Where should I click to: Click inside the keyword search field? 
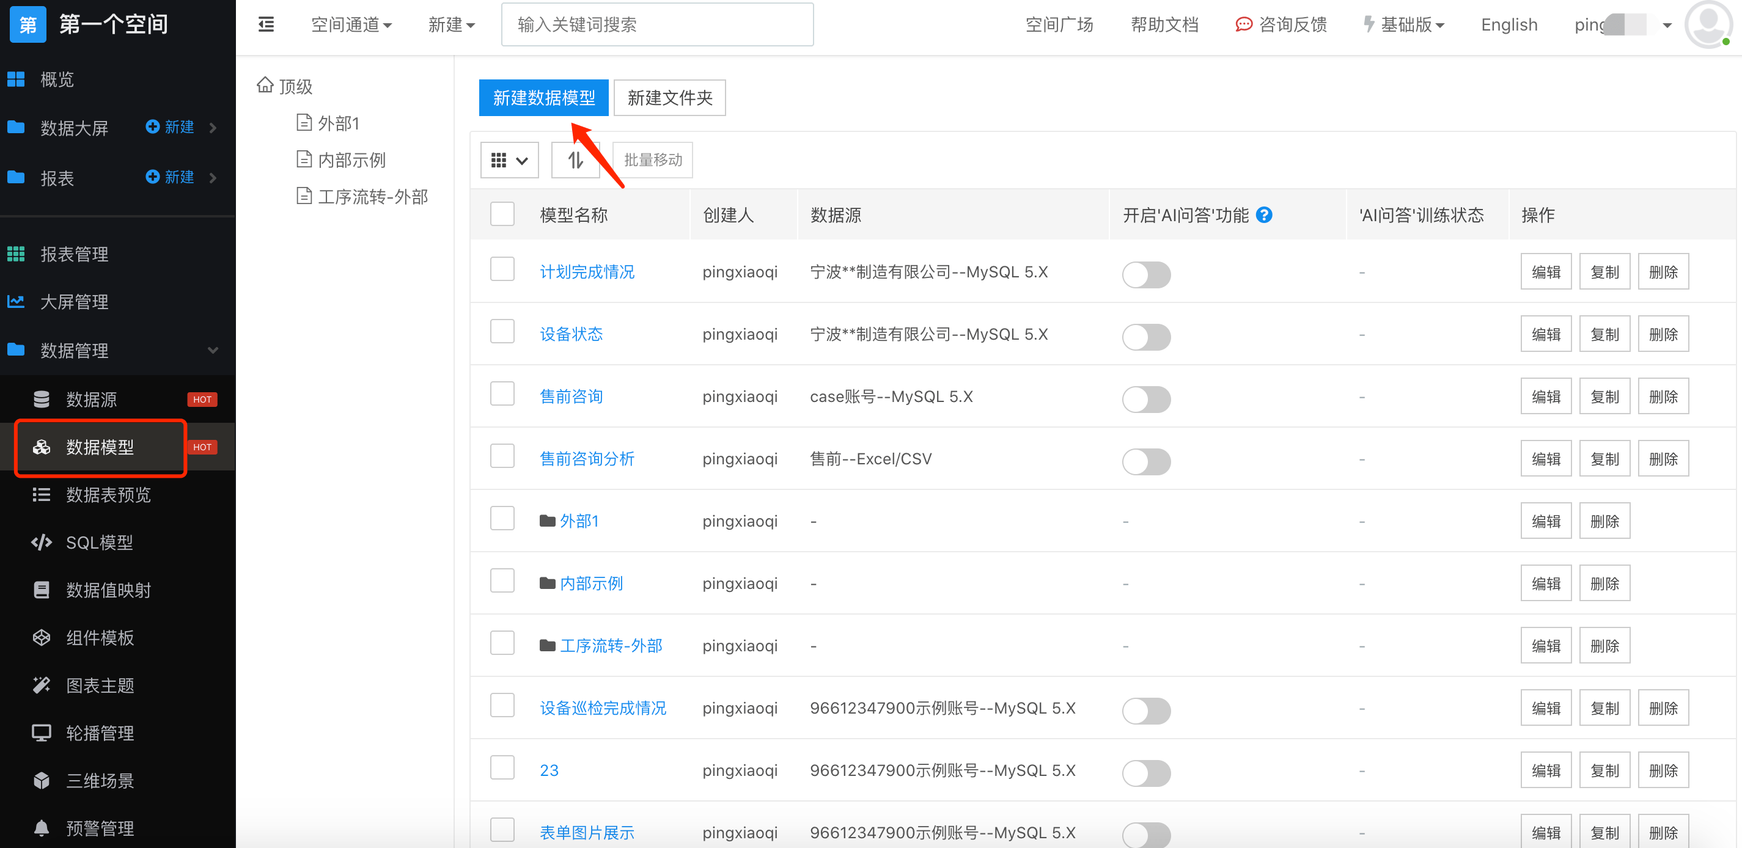click(656, 24)
